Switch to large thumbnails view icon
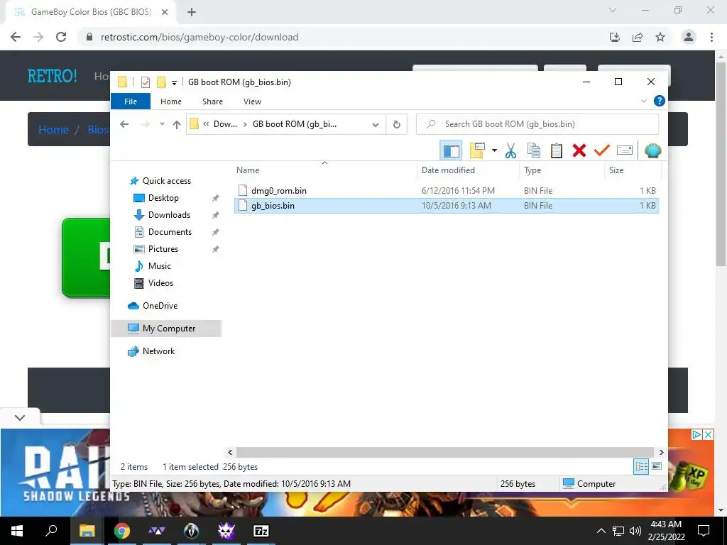This screenshot has width=727, height=545. (x=657, y=466)
